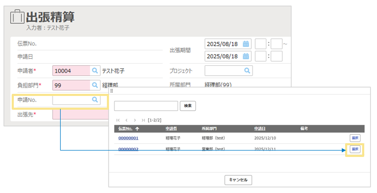Focus the dialog search text field
Image resolution: width=377 pixels, height=193 pixels.
146,106
